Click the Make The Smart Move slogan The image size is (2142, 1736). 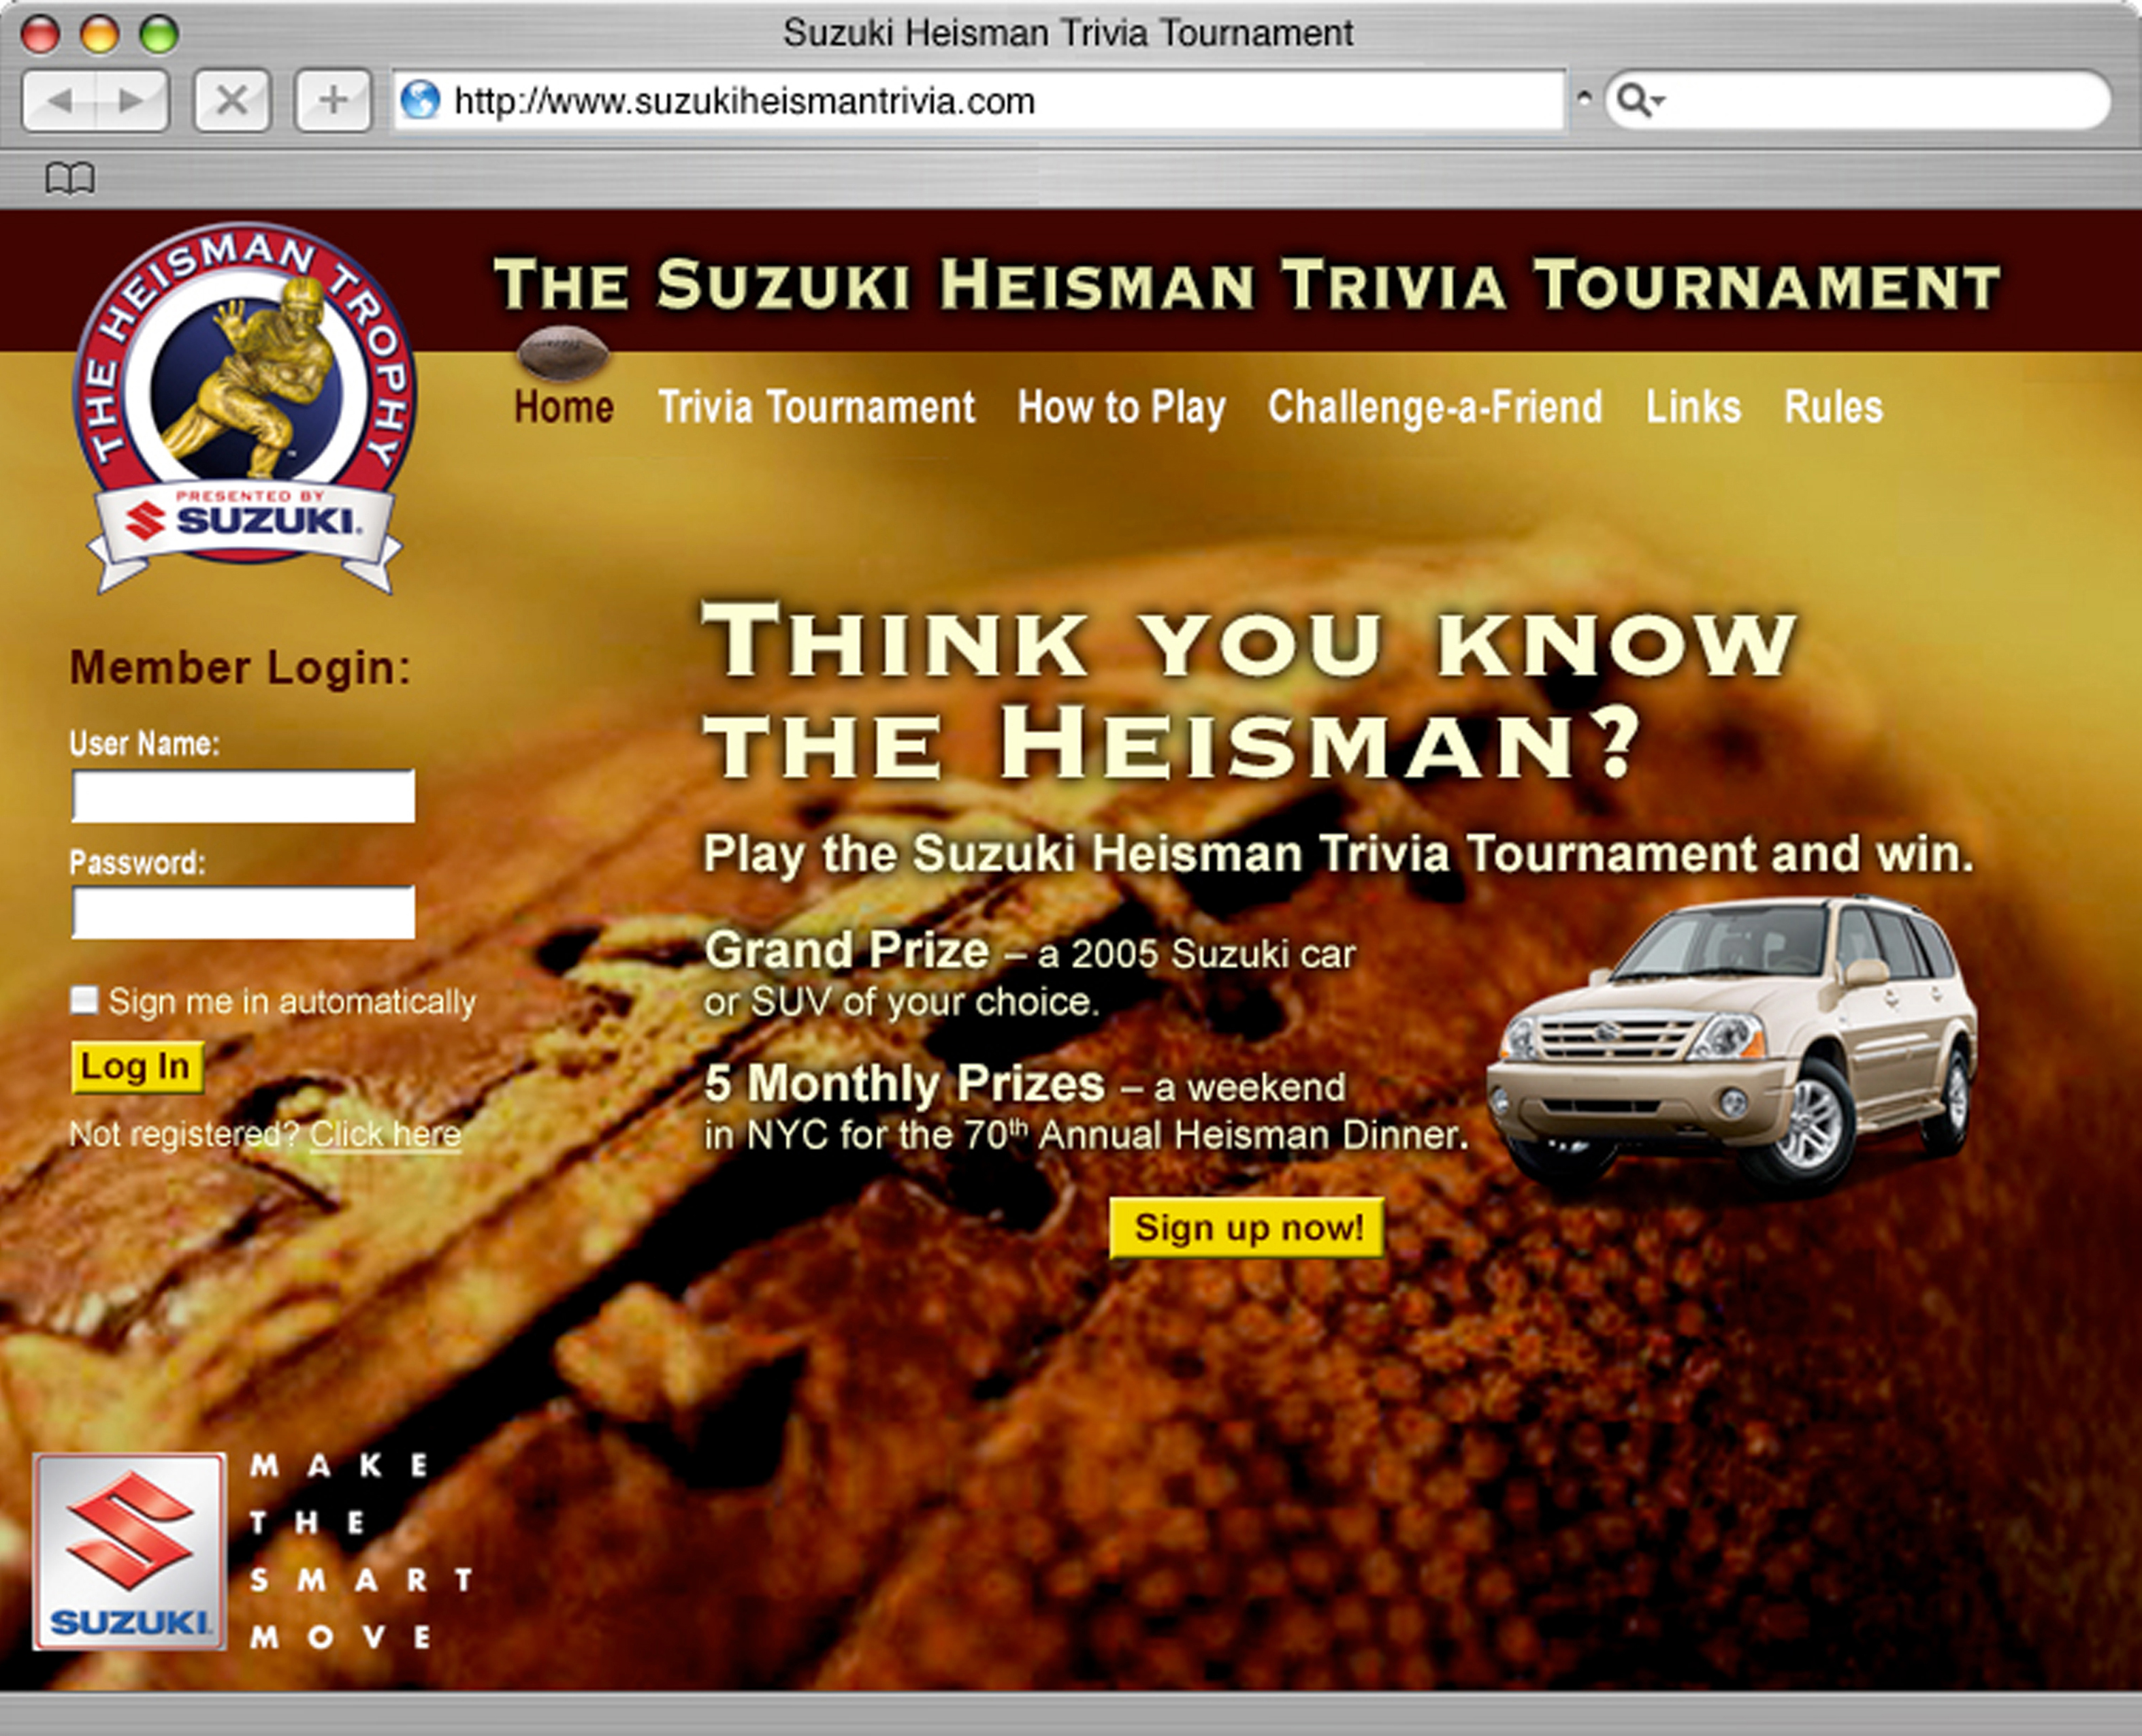pyautogui.click(x=361, y=1552)
